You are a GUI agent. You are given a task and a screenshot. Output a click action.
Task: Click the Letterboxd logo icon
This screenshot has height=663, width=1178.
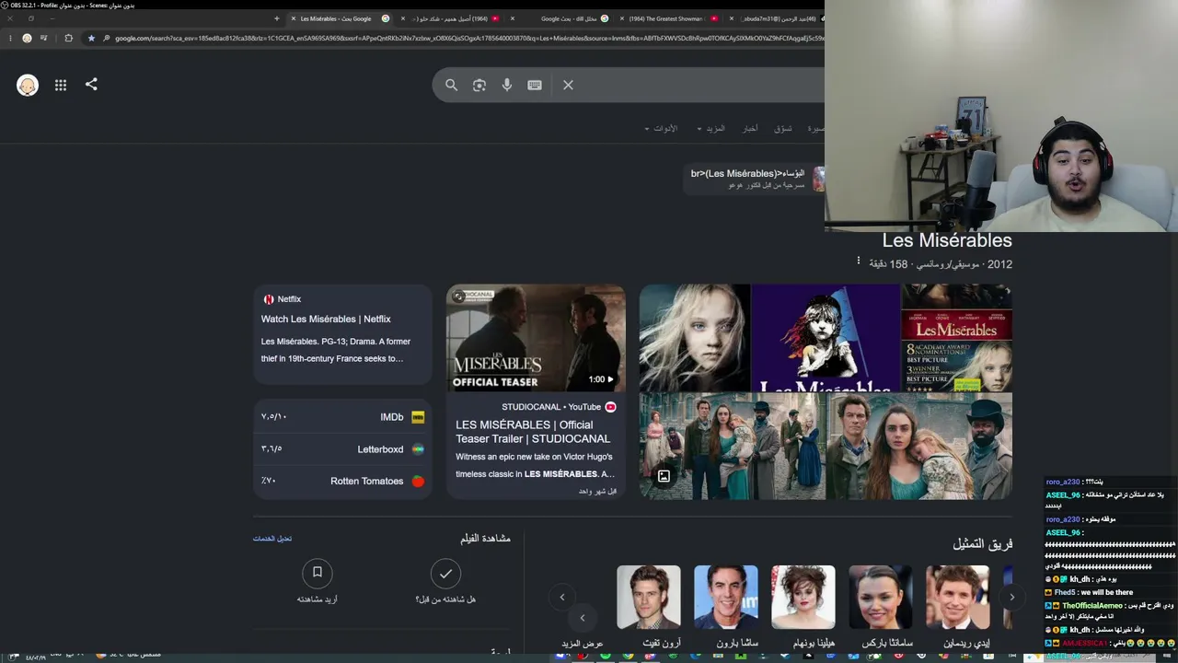click(x=418, y=449)
